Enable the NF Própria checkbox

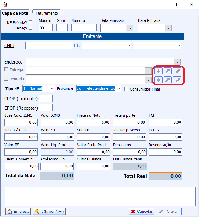click(30, 22)
